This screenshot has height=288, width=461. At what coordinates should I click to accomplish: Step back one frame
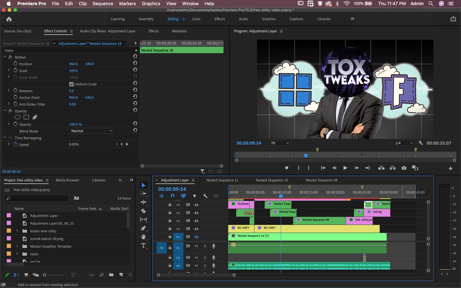click(x=334, y=168)
